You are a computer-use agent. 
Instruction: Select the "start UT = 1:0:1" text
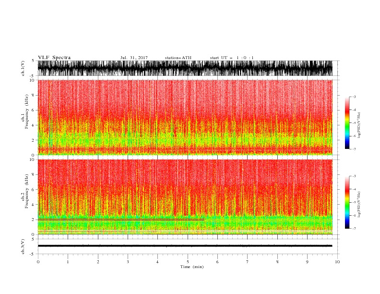(x=232, y=58)
